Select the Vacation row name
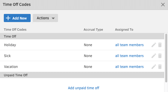 coord(11,67)
